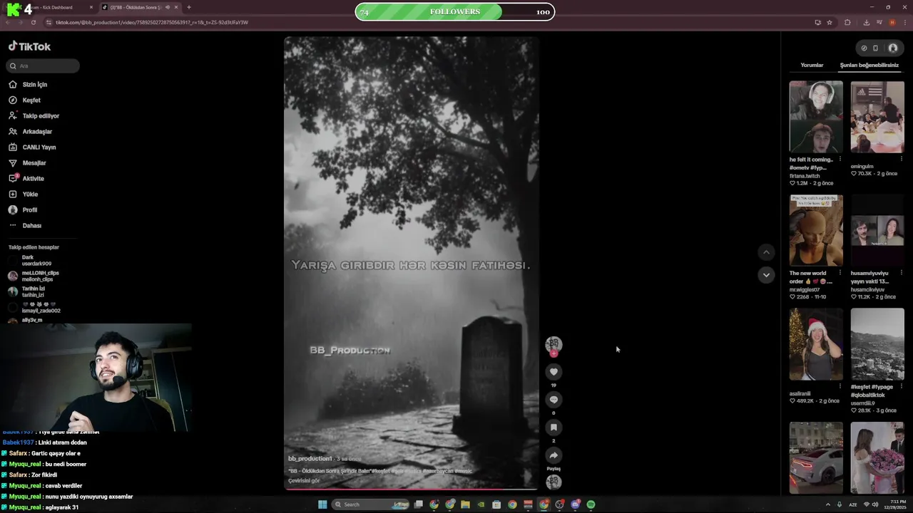Open a new browser tab
This screenshot has width=913, height=513.
coord(189,7)
